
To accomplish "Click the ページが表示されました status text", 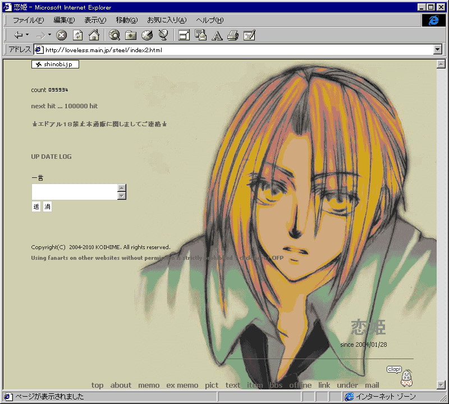I will coord(49,397).
